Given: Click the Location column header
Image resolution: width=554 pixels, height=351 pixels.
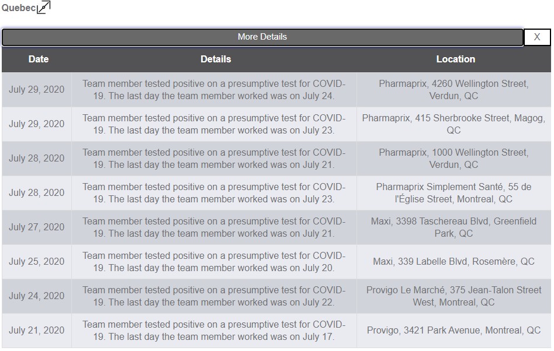Looking at the screenshot, I should (455, 59).
